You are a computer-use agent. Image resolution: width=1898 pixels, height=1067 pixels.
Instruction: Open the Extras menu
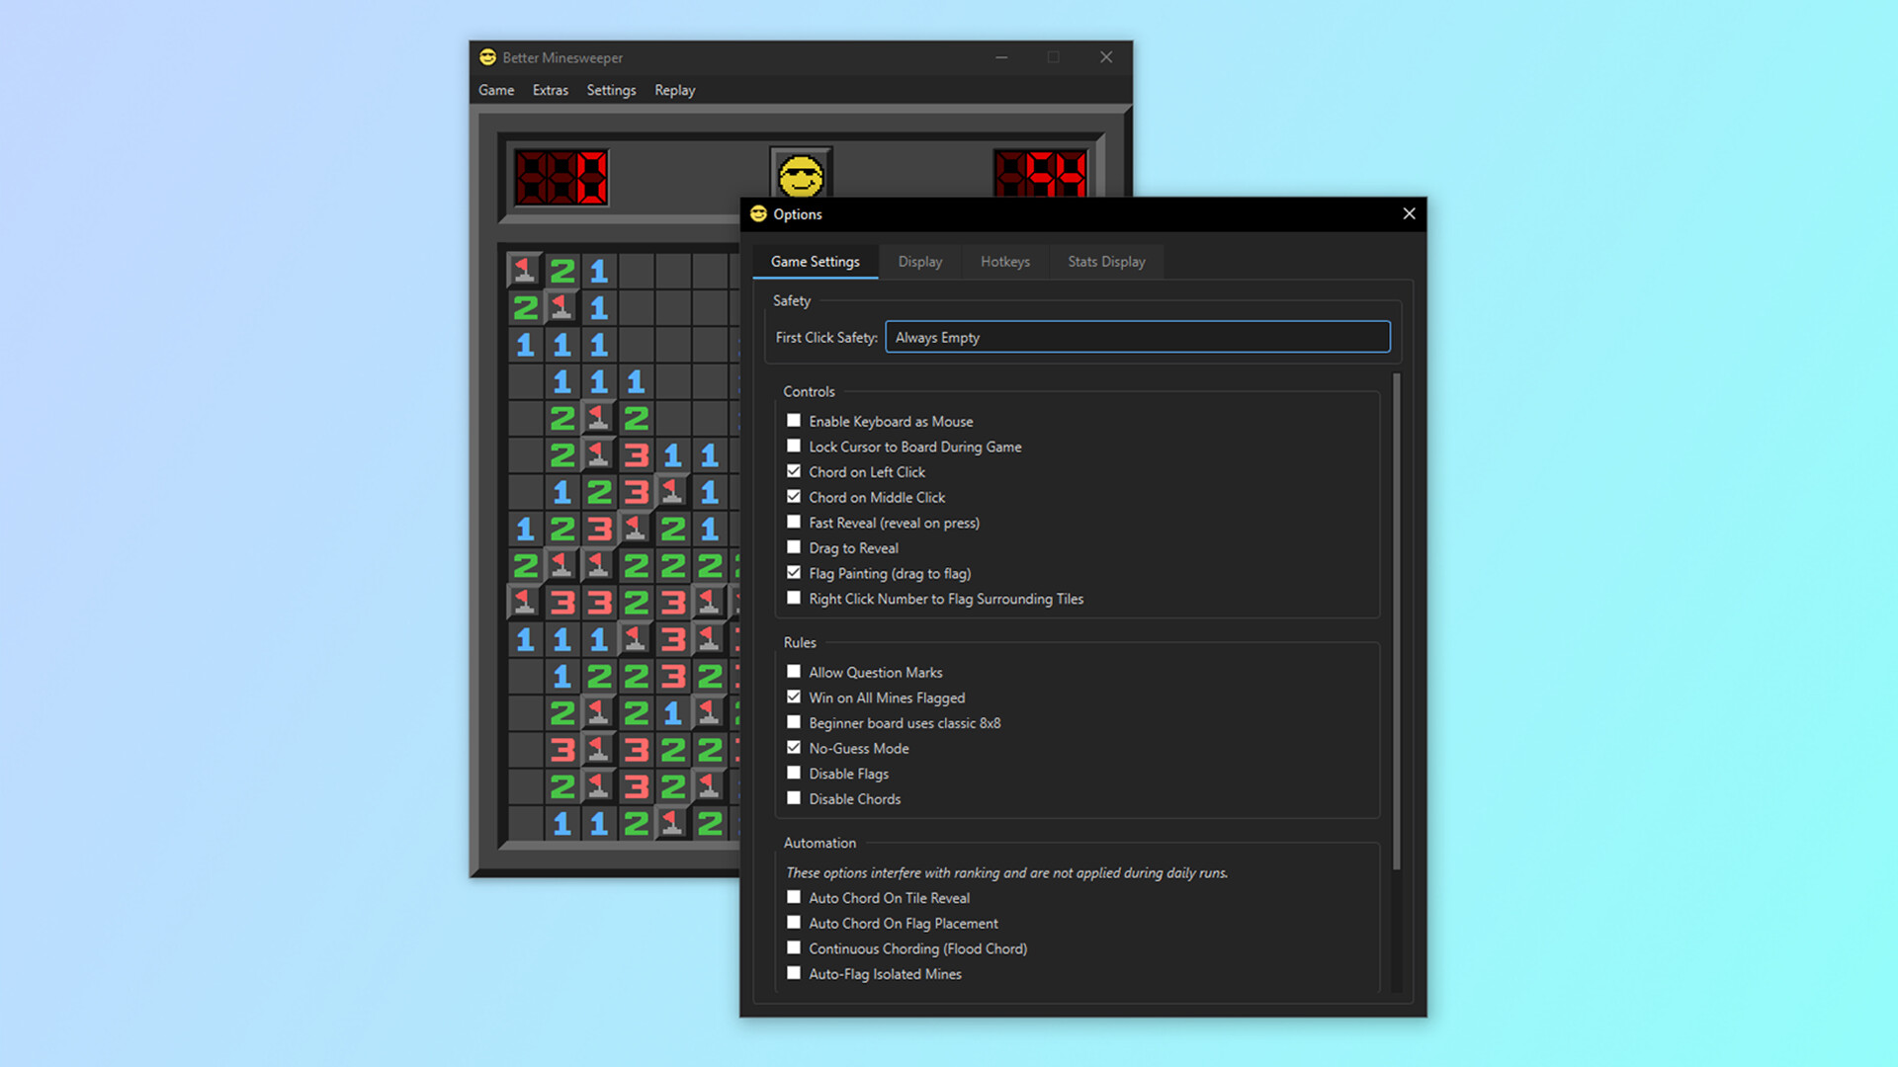(550, 90)
